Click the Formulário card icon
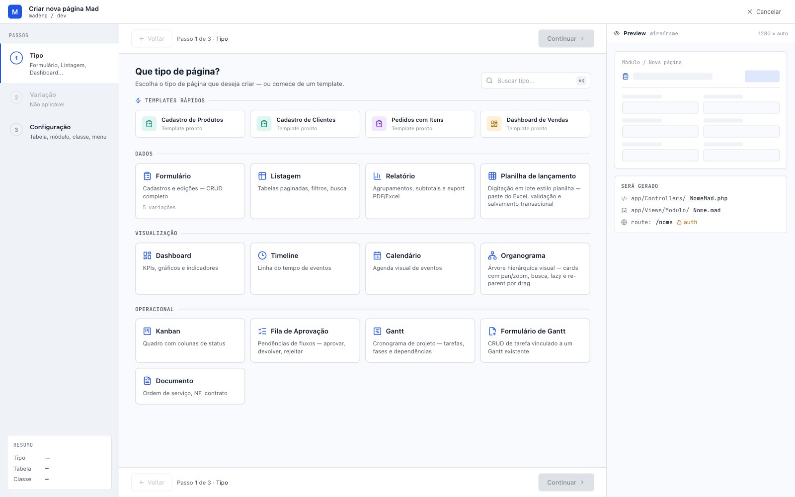 tap(147, 176)
